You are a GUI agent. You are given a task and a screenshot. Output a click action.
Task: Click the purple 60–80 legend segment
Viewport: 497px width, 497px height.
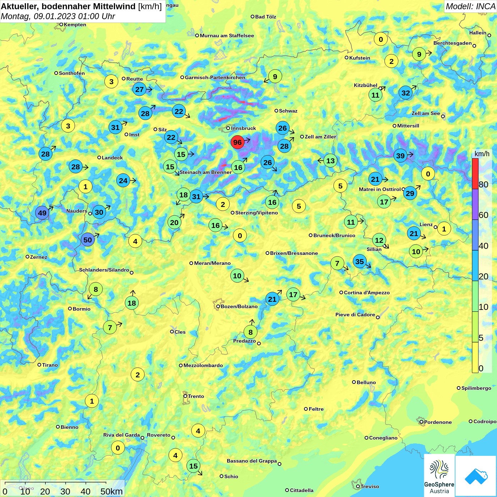point(475,204)
